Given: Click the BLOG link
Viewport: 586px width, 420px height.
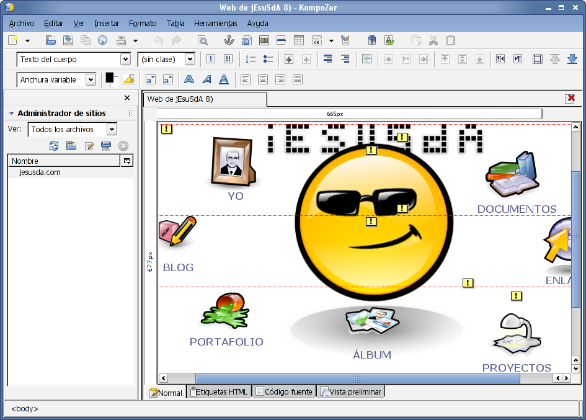Looking at the screenshot, I should pos(178,267).
